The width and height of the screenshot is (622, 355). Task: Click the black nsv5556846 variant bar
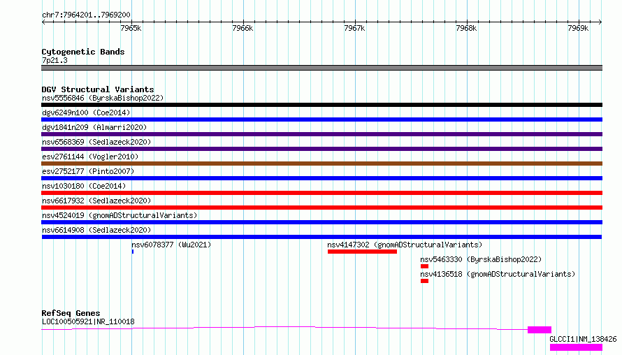point(321,105)
